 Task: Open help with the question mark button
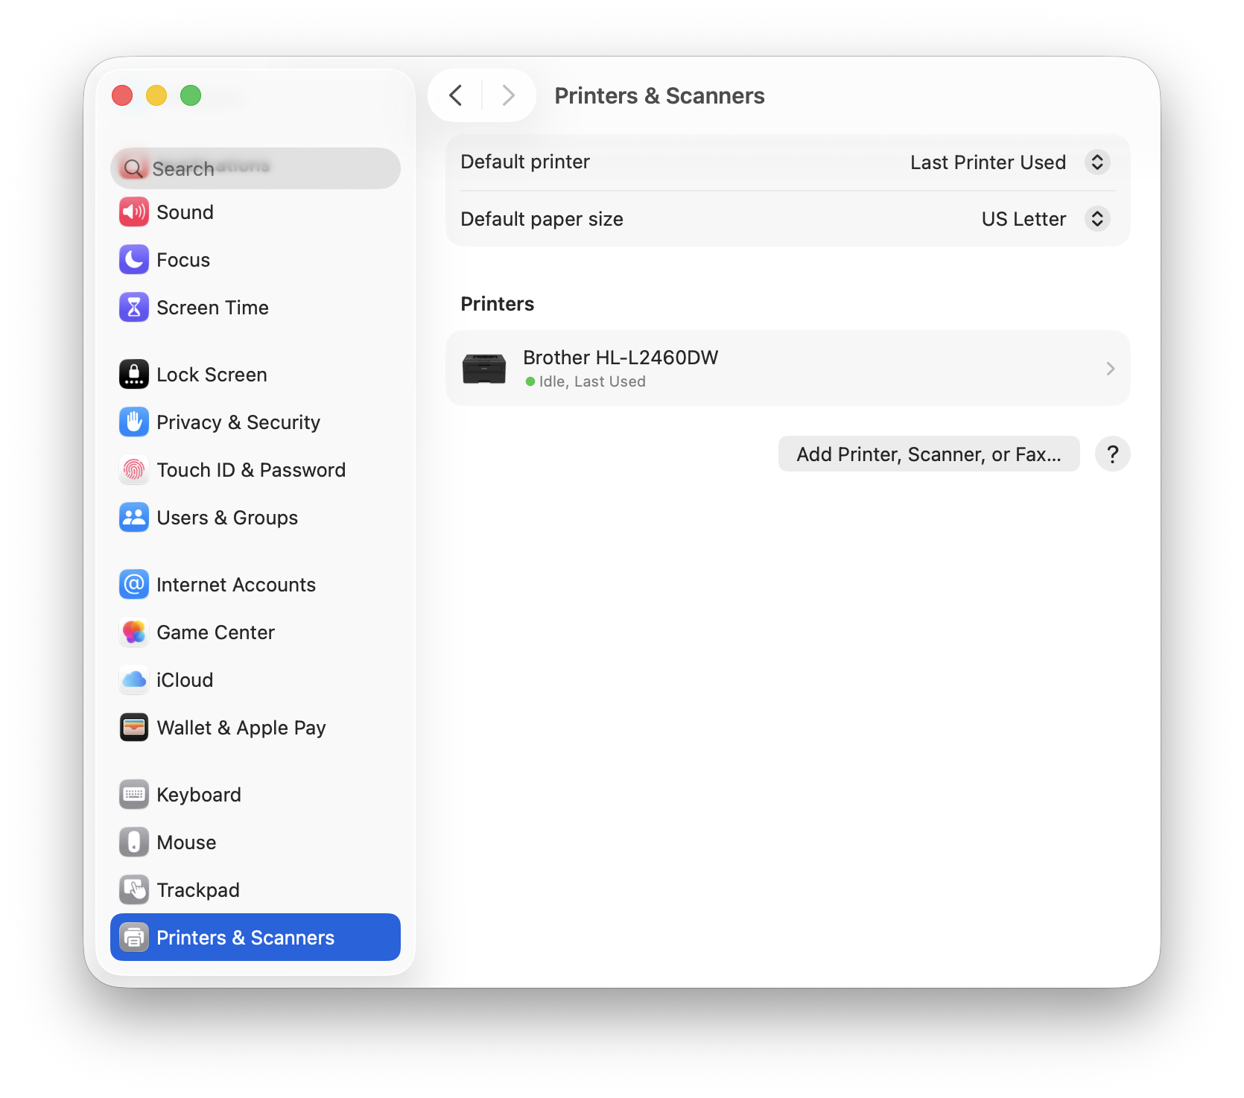coord(1112,454)
